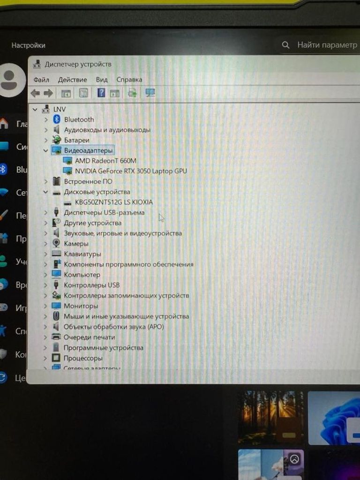Open the Справка menu

coord(129,80)
